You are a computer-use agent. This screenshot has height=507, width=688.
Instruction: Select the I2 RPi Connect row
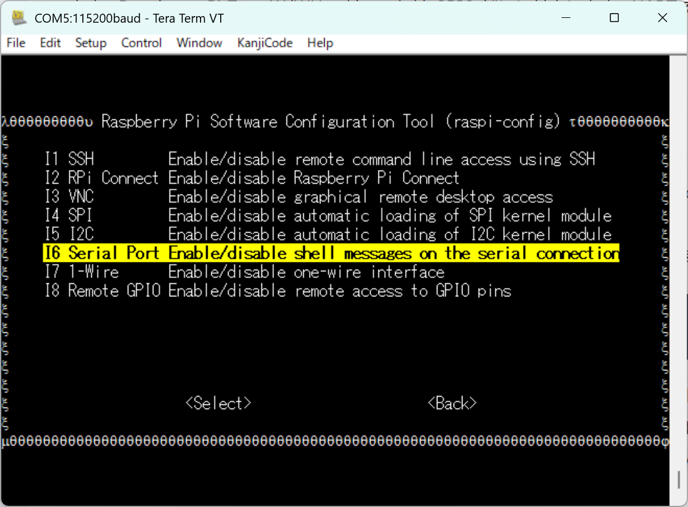pos(252,178)
